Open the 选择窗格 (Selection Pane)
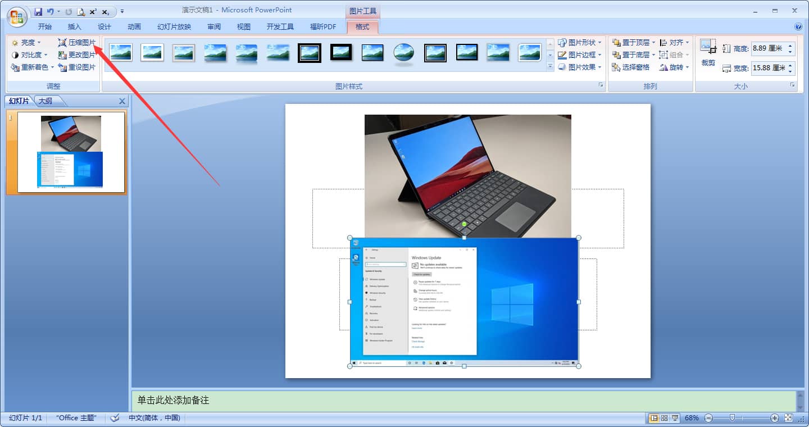 tap(632, 67)
